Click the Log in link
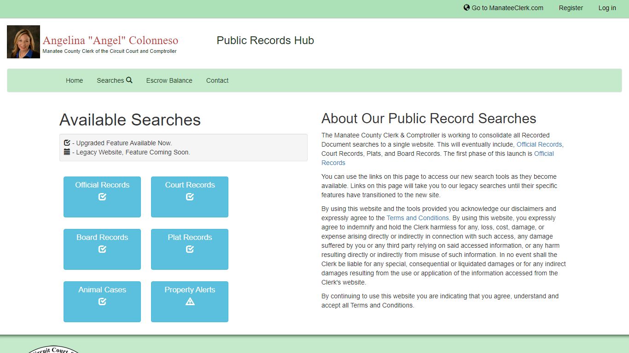 pos(607,8)
